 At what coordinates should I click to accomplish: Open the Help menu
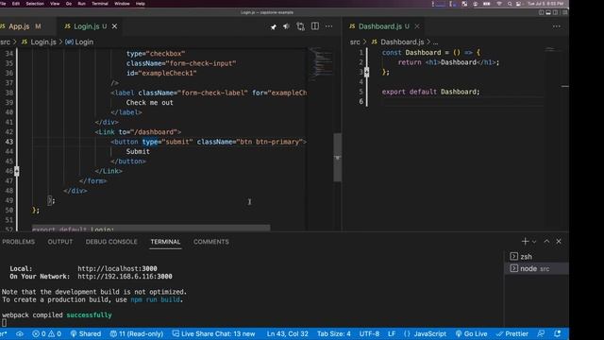[x=141, y=4]
